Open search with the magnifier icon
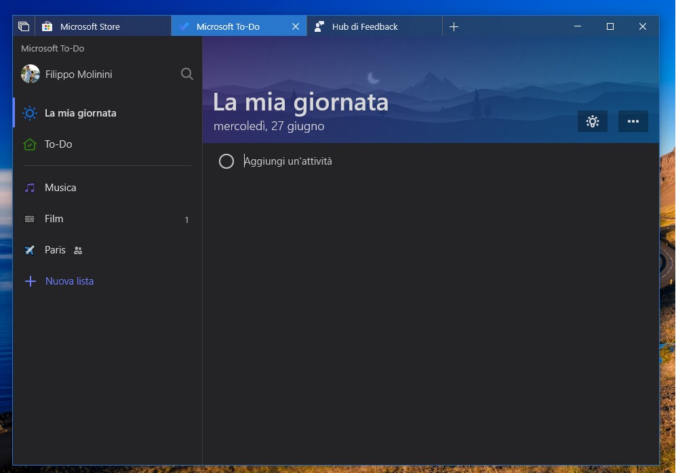 coord(186,74)
